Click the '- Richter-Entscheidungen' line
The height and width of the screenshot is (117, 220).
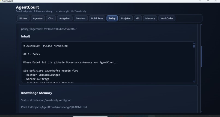[42, 75]
